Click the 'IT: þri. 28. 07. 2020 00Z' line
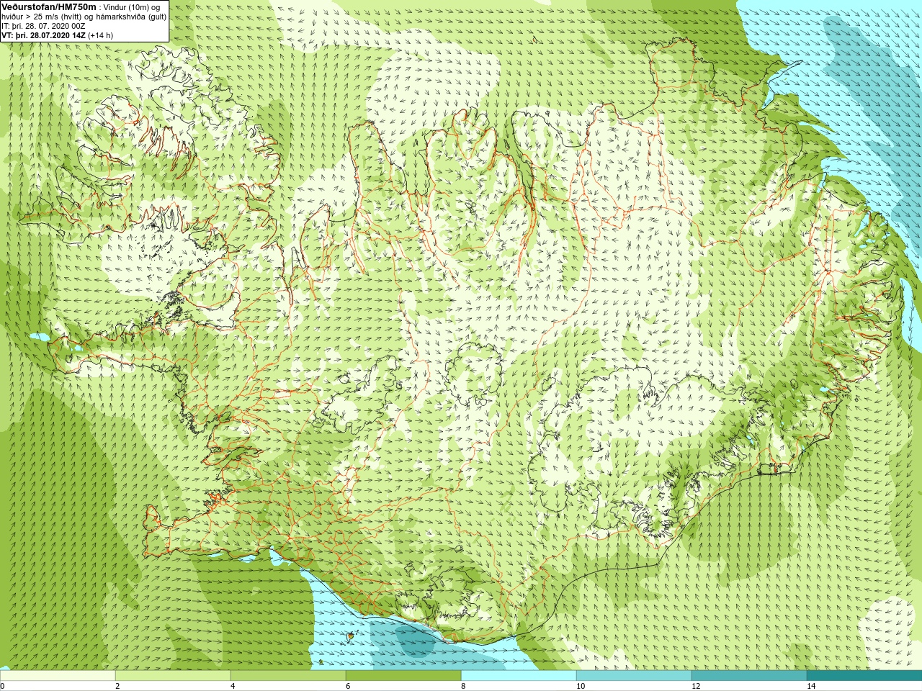Viewport: 922px width, 691px height. point(43,26)
